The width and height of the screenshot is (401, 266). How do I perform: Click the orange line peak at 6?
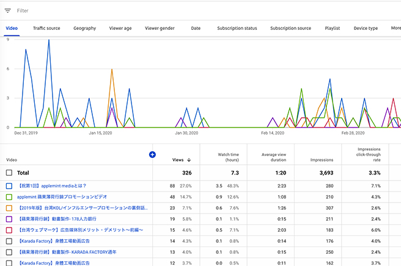tap(112, 69)
